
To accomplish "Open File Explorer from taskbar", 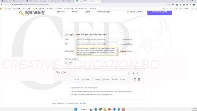I will [x=105, y=109].
